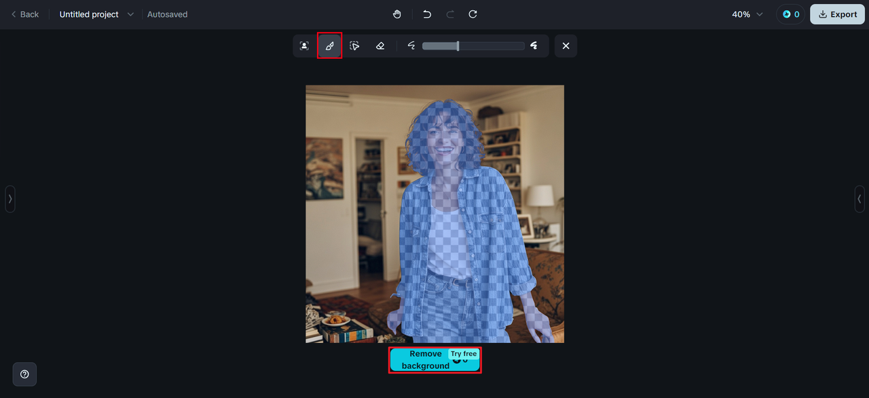Activate the hand pan tool
Image resolution: width=869 pixels, height=398 pixels.
tap(397, 14)
